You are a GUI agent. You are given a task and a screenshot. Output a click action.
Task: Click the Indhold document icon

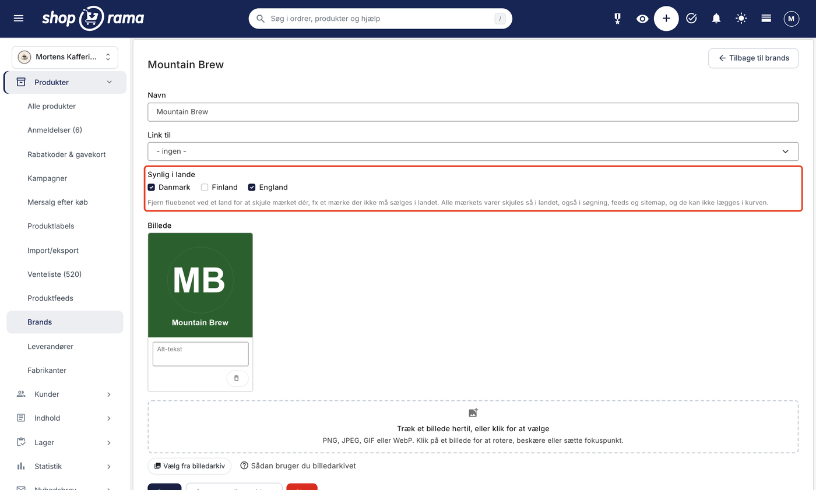(21, 418)
